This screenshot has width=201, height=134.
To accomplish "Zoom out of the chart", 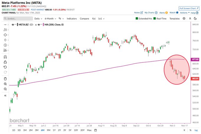I will click(5, 89).
